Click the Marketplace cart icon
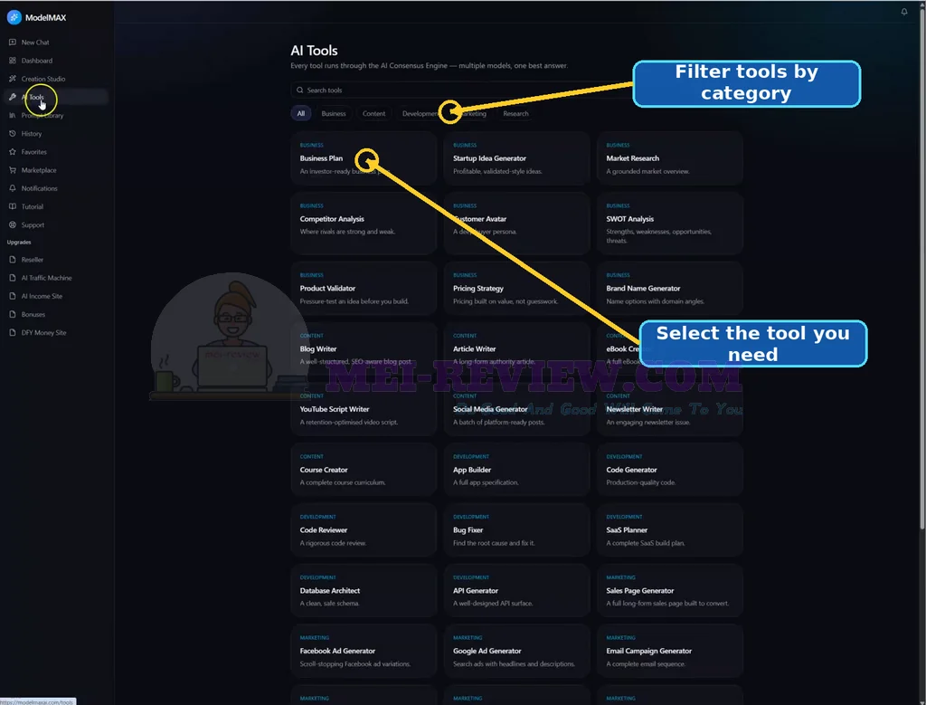This screenshot has height=705, width=926. pos(13,170)
